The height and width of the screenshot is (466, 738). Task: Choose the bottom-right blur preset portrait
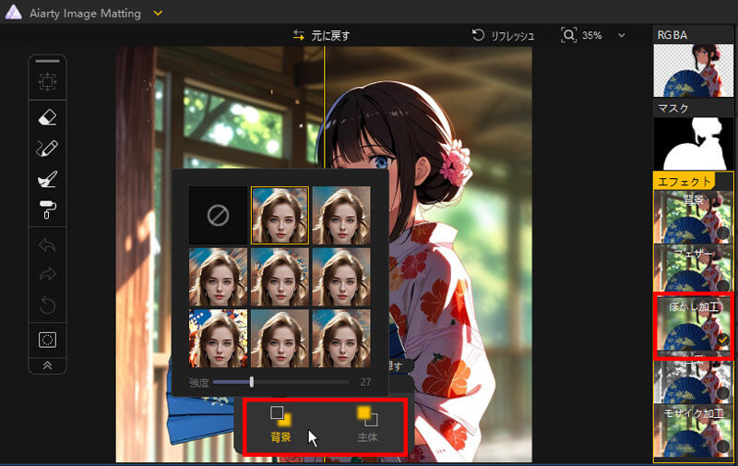341,338
